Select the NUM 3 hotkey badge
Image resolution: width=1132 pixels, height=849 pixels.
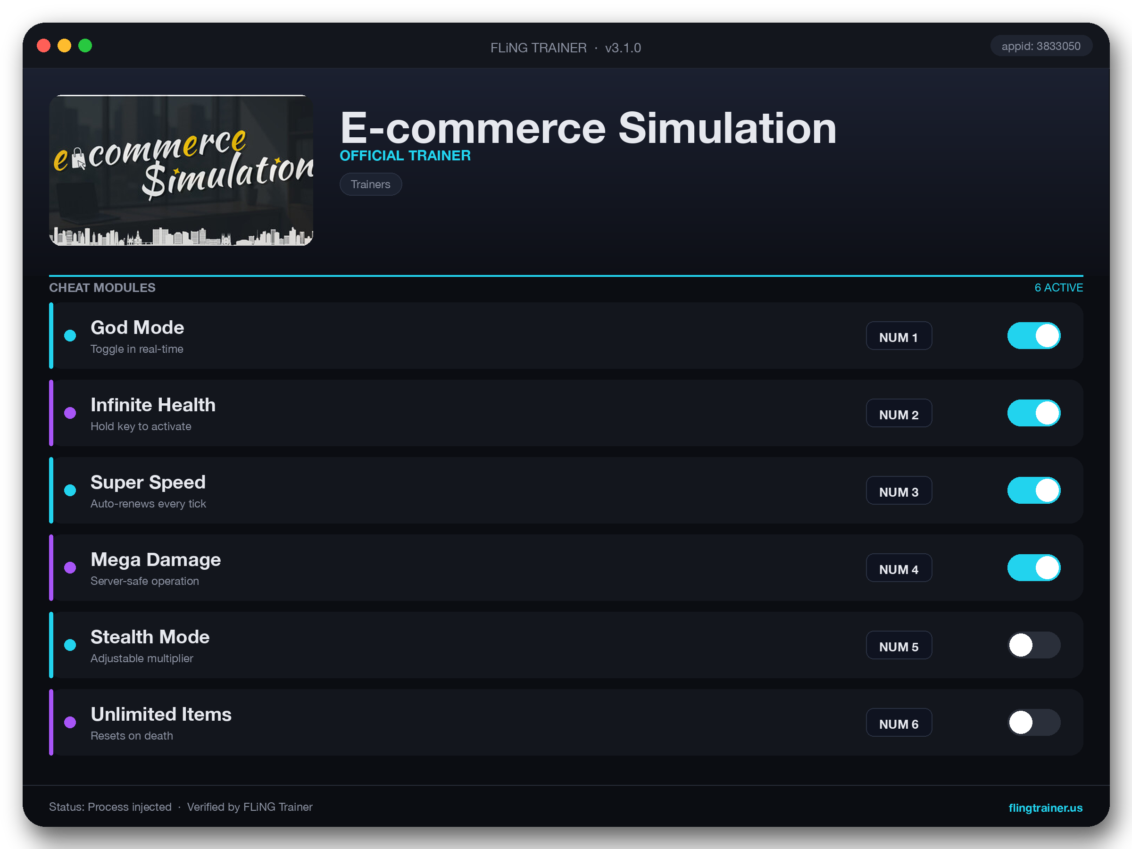pyautogui.click(x=899, y=490)
